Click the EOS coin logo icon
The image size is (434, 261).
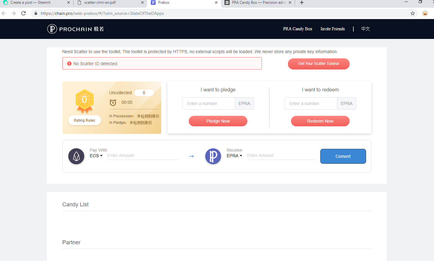tap(76, 156)
